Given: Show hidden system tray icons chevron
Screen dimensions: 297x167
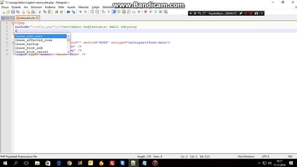Looking at the screenshot, I should click(x=259, y=163).
